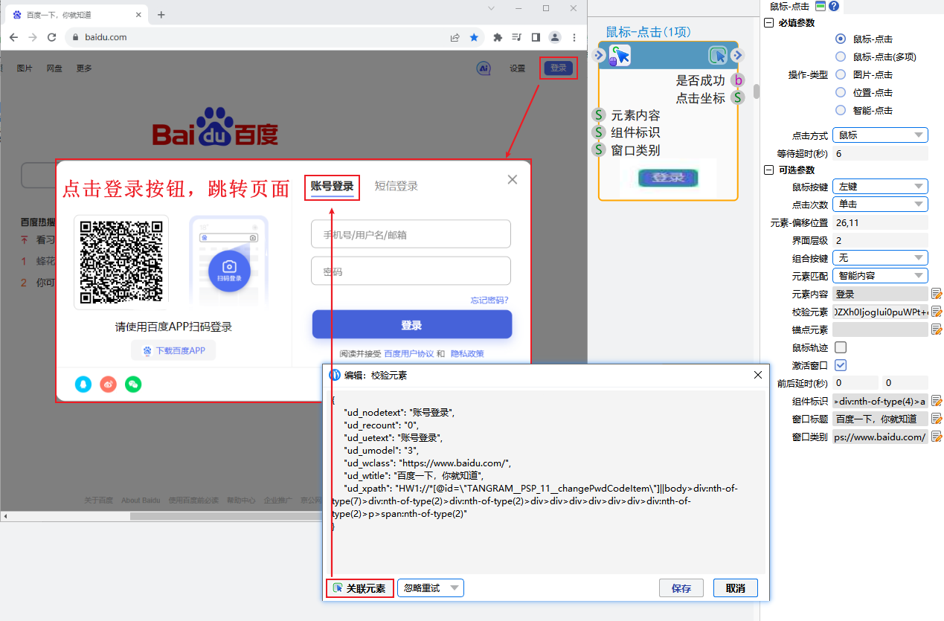
Task: Click the 手机号/用户名/邮箱 input field
Action: pyautogui.click(x=411, y=234)
